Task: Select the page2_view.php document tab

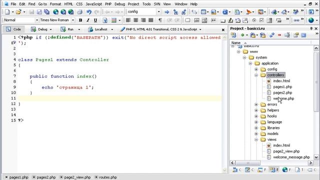Action: [x=75, y=177]
